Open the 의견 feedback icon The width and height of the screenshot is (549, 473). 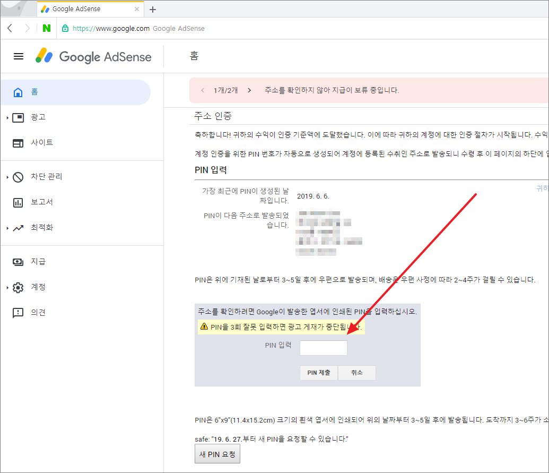click(18, 313)
